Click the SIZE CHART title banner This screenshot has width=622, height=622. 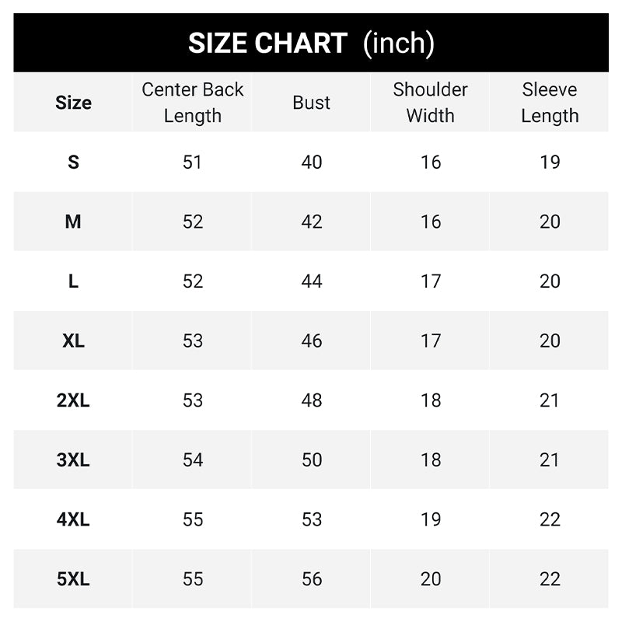(x=311, y=44)
